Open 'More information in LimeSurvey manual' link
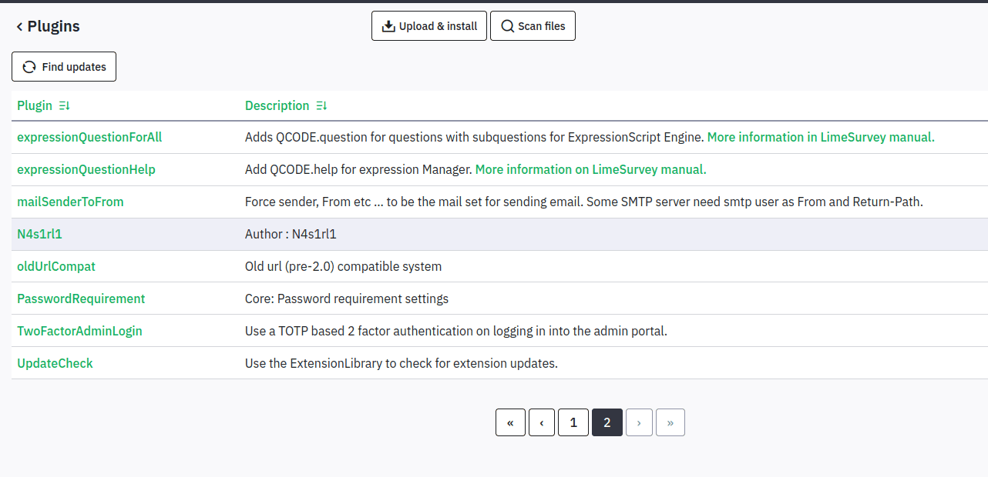 pyautogui.click(x=821, y=137)
